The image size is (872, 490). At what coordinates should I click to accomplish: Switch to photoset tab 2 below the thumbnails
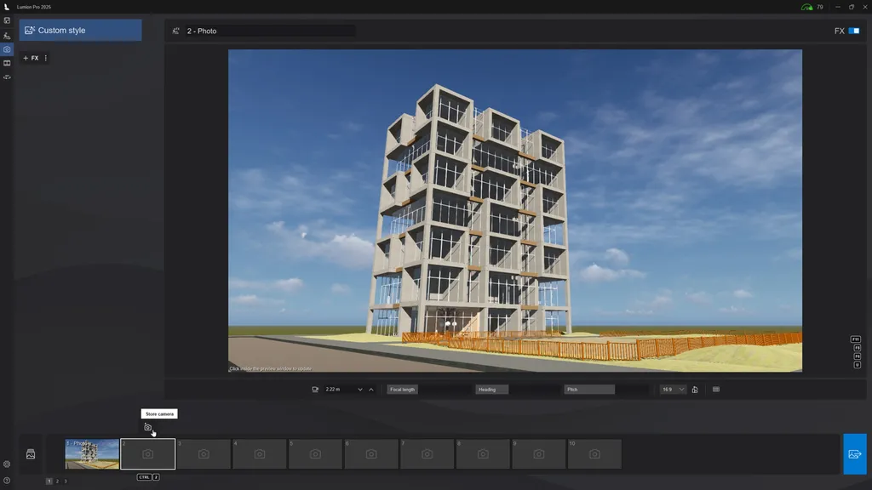(x=57, y=481)
